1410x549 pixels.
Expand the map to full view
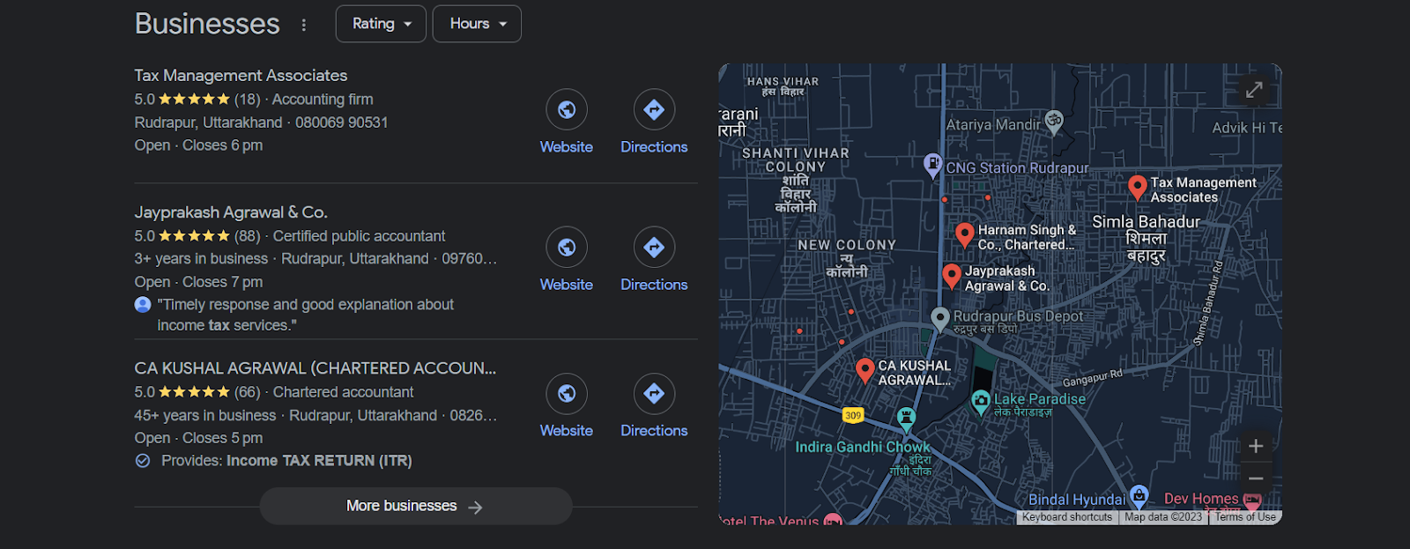click(1254, 90)
